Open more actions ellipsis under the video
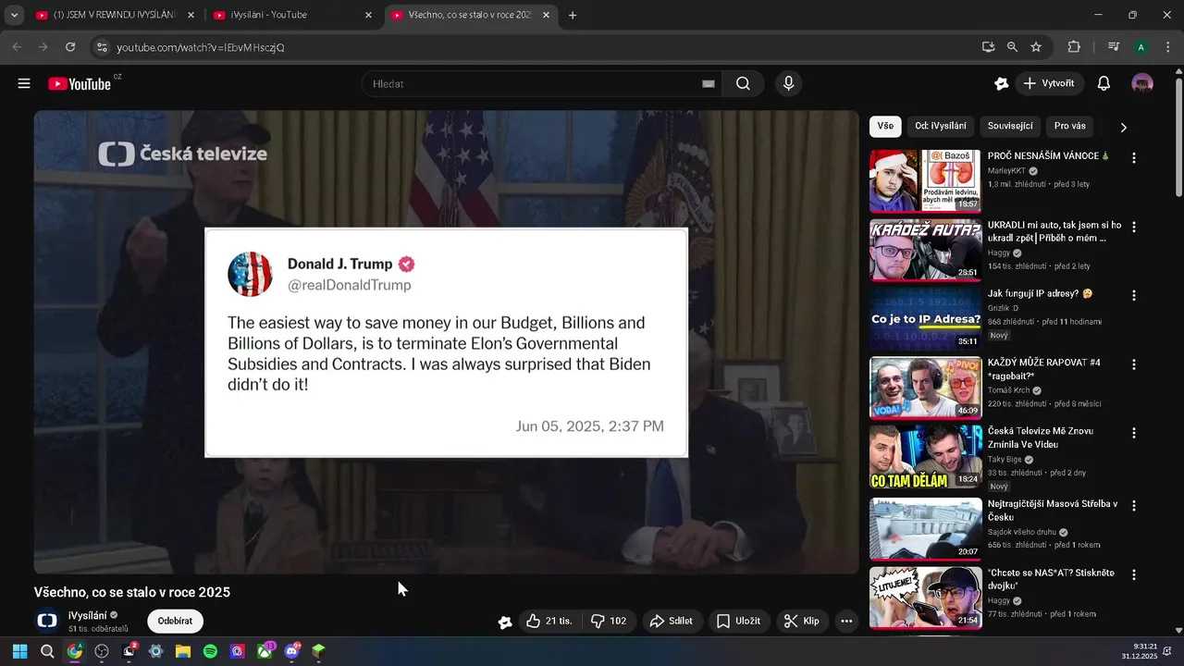 point(846,621)
